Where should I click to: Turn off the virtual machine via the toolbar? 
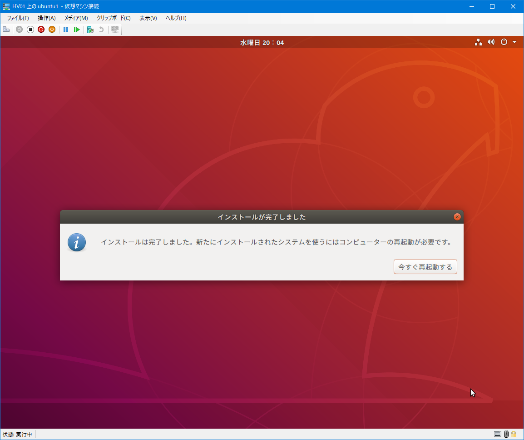click(30, 29)
